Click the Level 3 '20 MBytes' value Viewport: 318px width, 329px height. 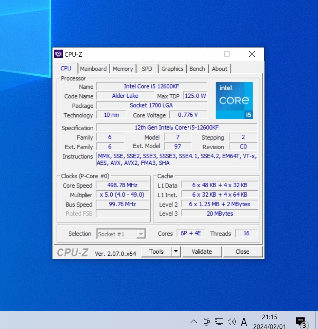tap(220, 214)
